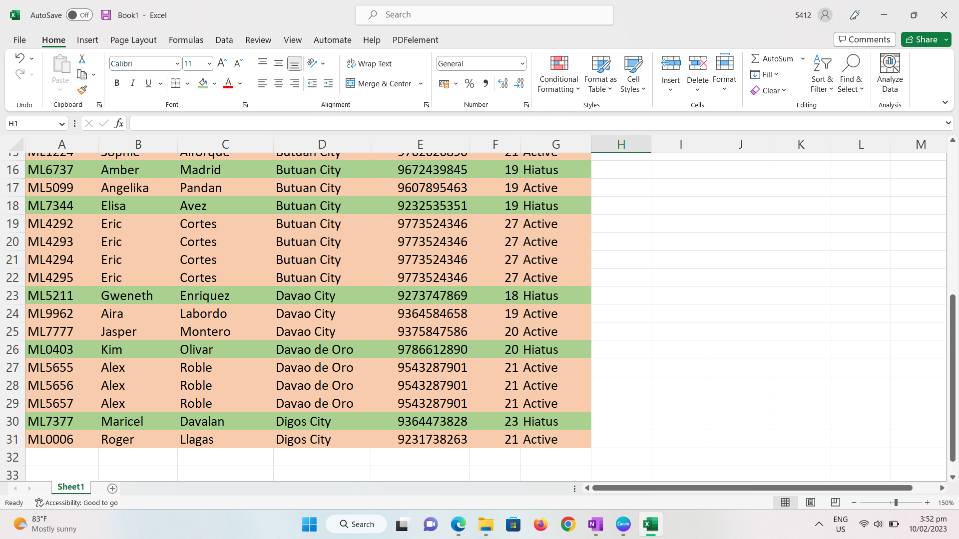Switch to Page Break Preview icon
The width and height of the screenshot is (959, 539).
pyautogui.click(x=836, y=502)
